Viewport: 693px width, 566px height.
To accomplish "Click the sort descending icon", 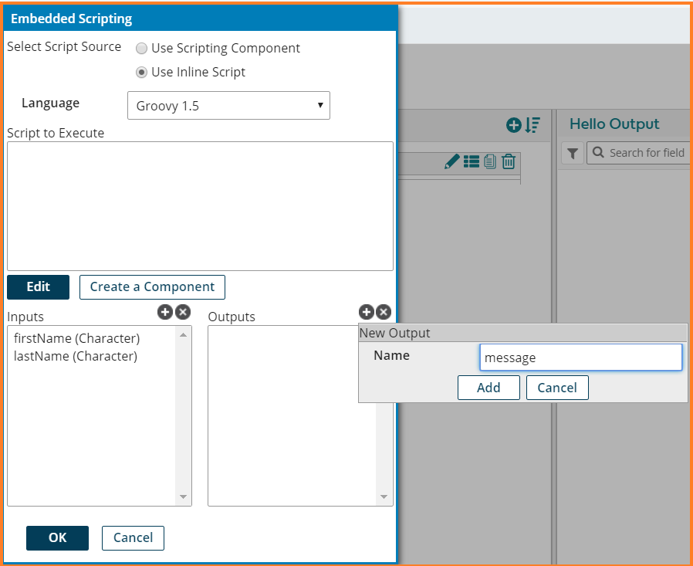I will click(x=532, y=124).
